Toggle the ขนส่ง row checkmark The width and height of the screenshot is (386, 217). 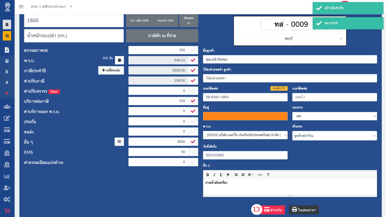pyautogui.click(x=193, y=131)
